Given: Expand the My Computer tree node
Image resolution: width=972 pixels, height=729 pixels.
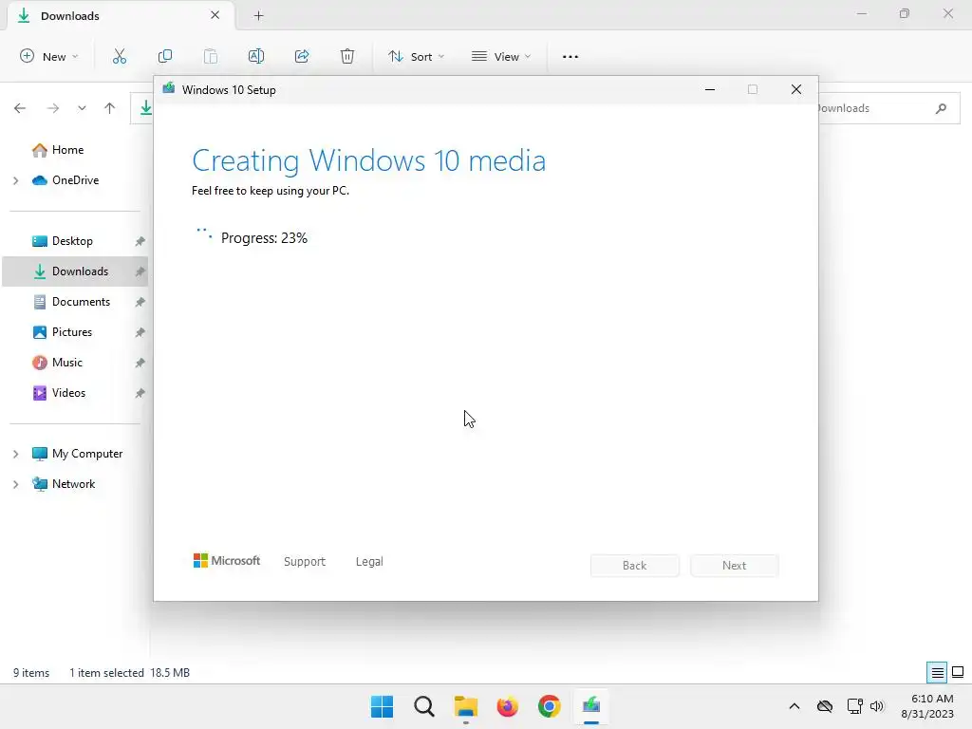Looking at the screenshot, I should point(15,454).
